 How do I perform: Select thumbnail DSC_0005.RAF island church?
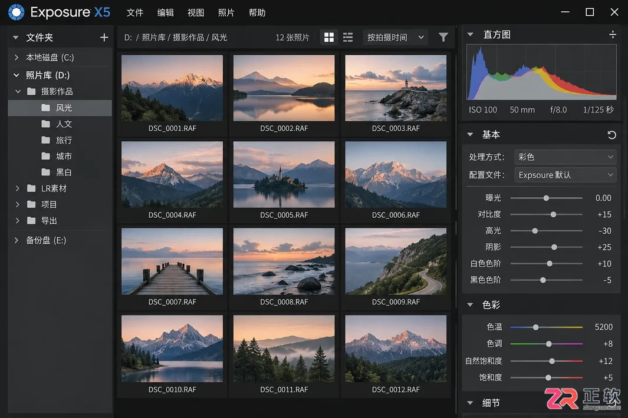pyautogui.click(x=284, y=174)
